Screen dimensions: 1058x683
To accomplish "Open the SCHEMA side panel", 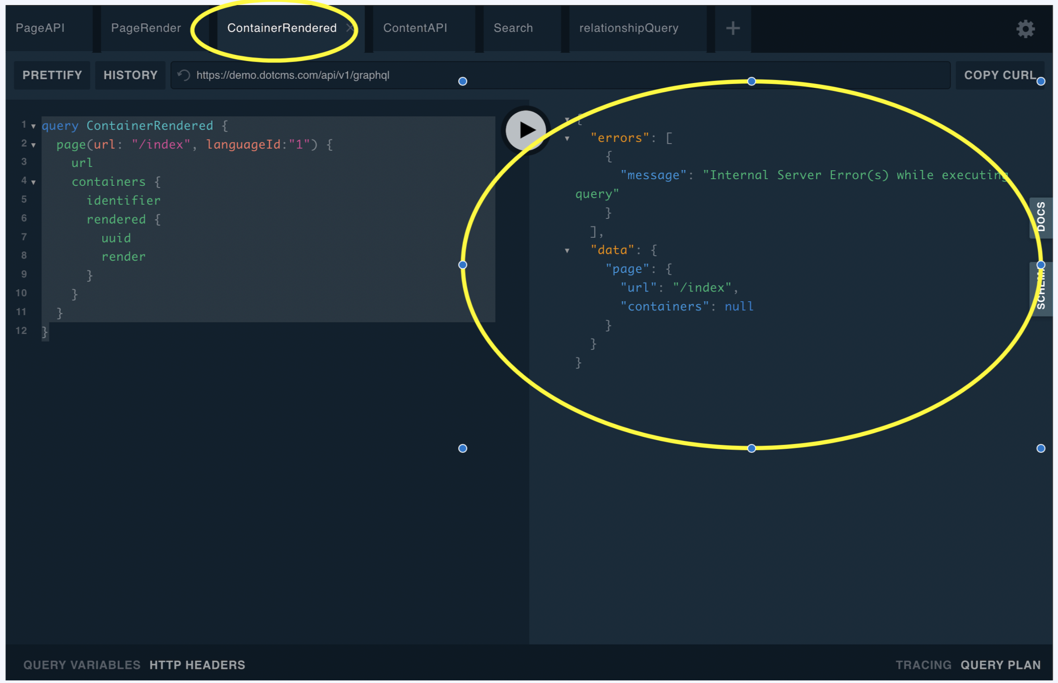I will point(1041,289).
